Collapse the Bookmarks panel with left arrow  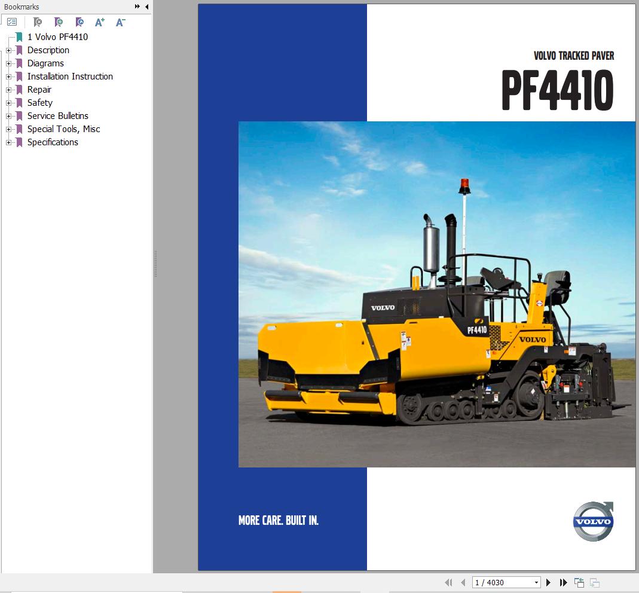click(146, 7)
